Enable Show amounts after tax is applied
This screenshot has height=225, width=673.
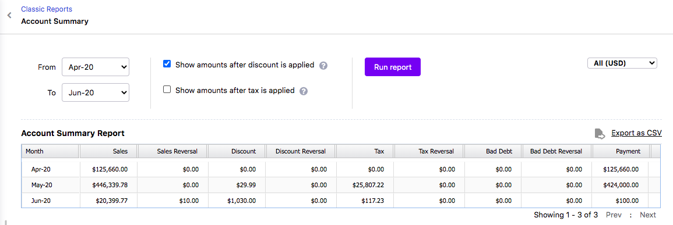(x=167, y=90)
